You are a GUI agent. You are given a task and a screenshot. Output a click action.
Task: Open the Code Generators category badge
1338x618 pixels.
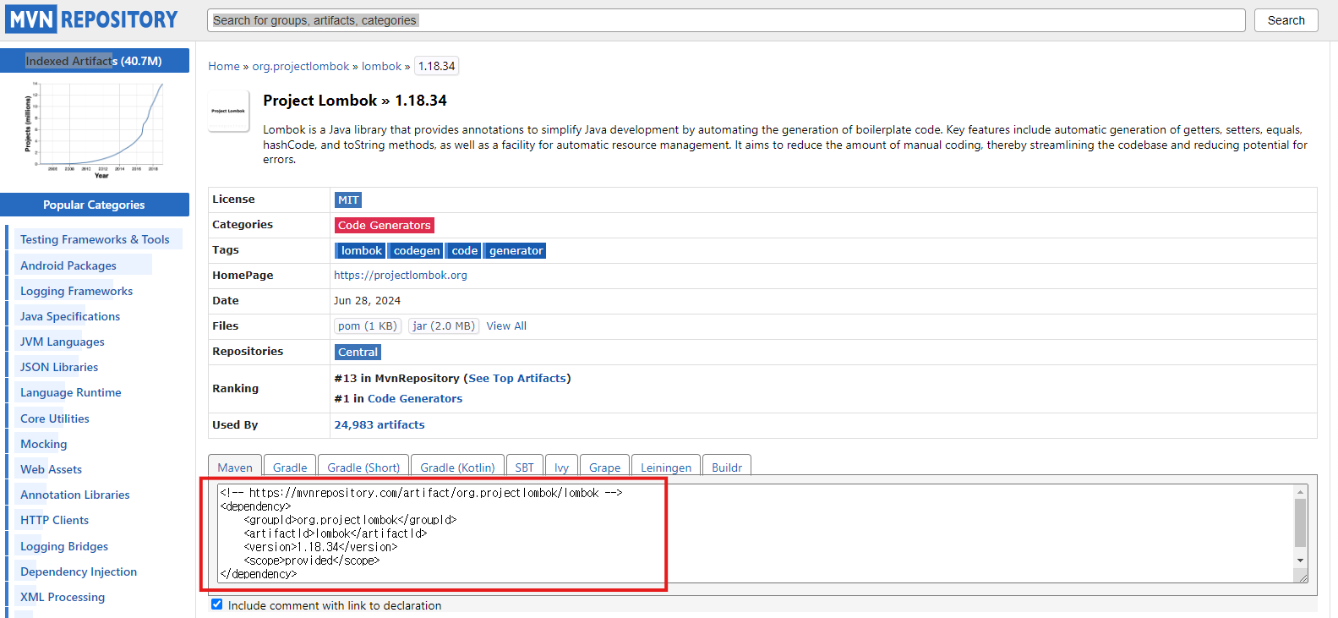coord(384,226)
